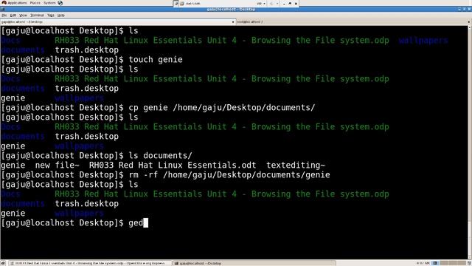Open the terminal View menu

pyautogui.click(x=23, y=15)
